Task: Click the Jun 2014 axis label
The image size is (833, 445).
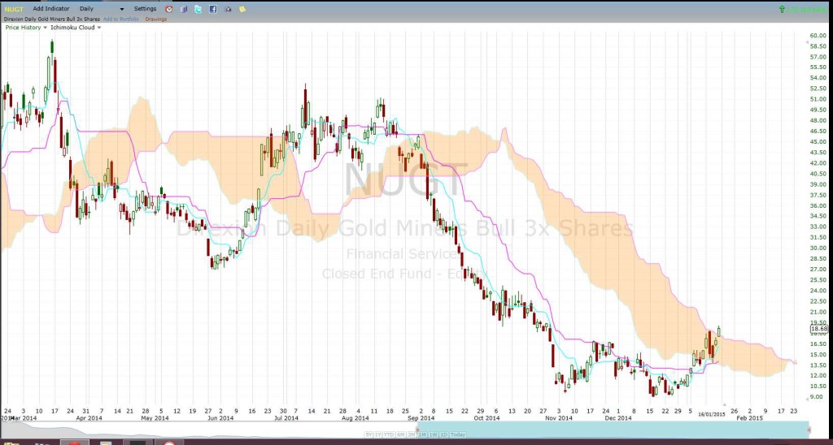Action: (220, 418)
